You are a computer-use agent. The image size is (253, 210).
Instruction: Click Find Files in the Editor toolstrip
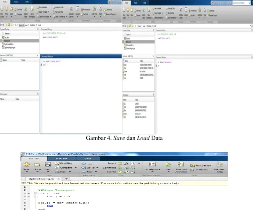coord(63,163)
